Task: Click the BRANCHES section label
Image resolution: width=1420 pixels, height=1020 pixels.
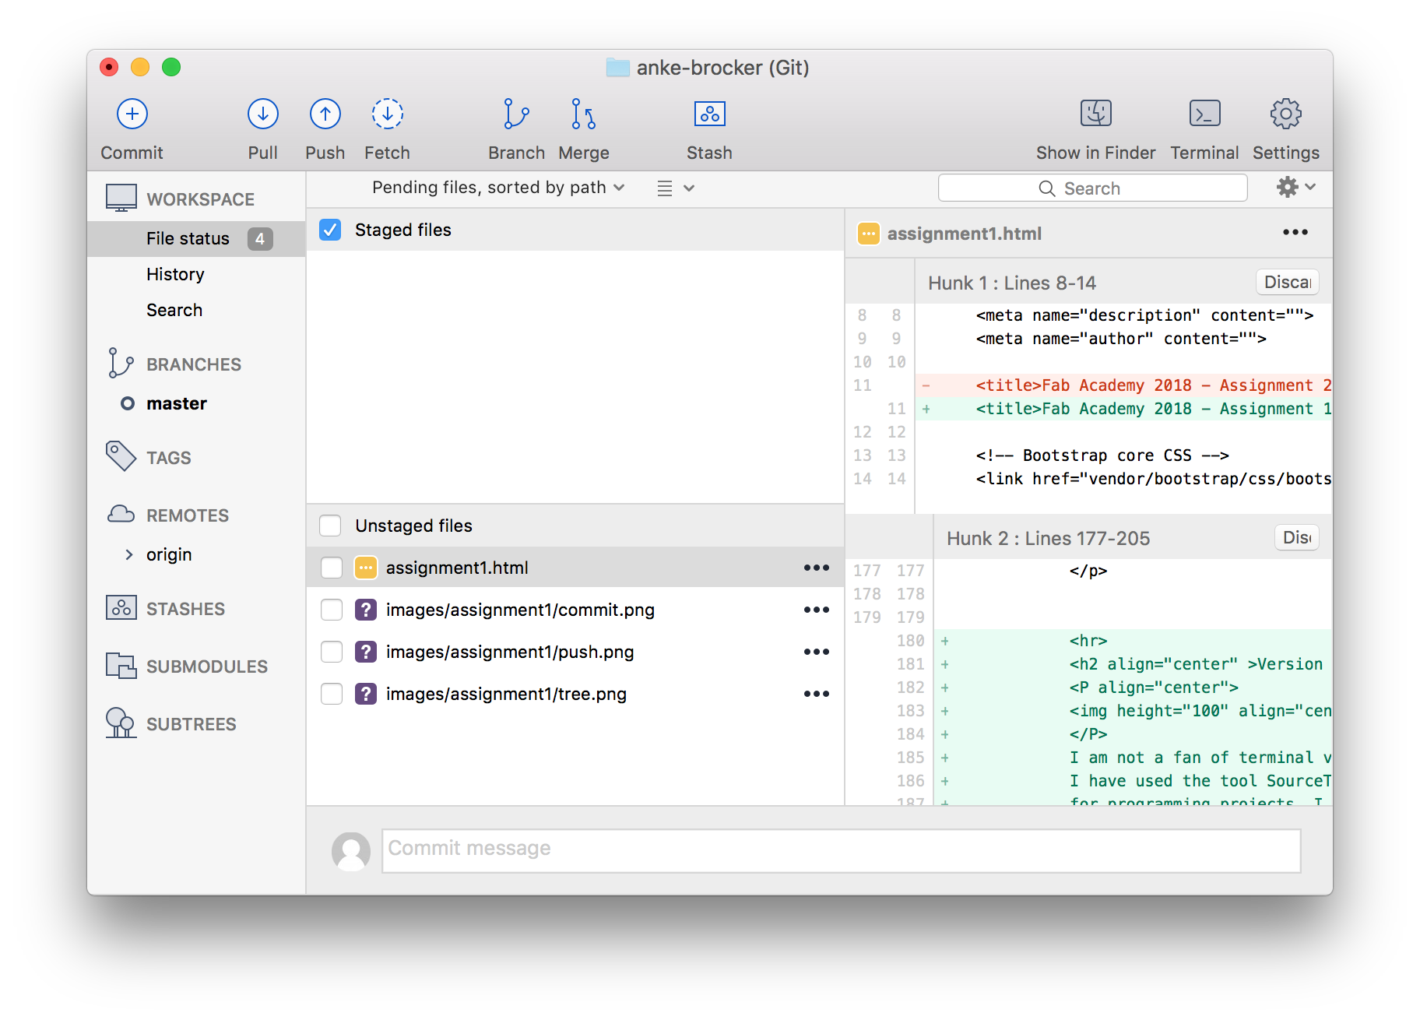Action: coord(194,364)
